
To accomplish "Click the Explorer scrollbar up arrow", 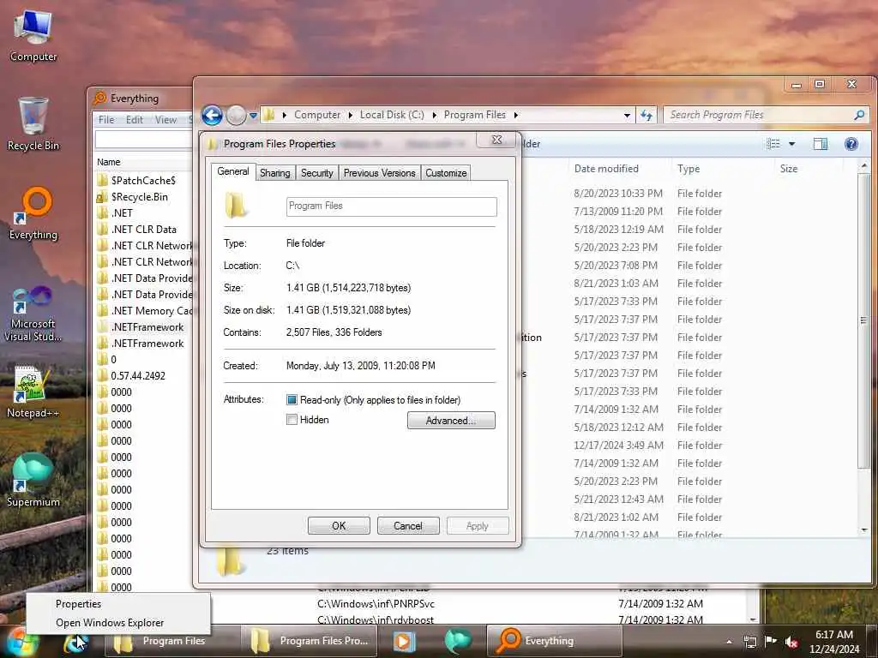I will pos(864,166).
